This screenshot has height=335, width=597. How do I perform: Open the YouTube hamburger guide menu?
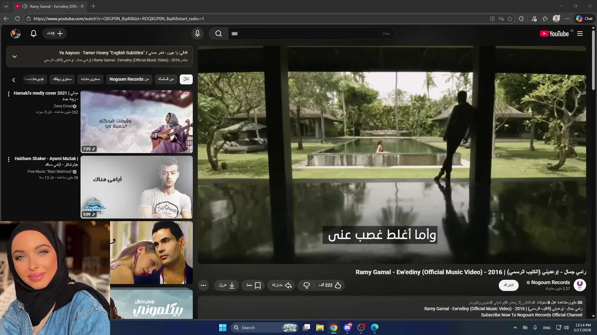(x=580, y=33)
